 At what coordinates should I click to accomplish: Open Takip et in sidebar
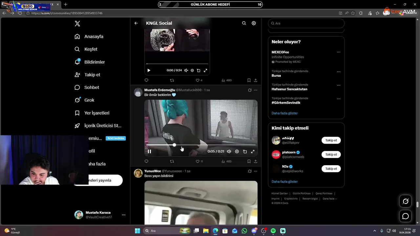point(87,75)
